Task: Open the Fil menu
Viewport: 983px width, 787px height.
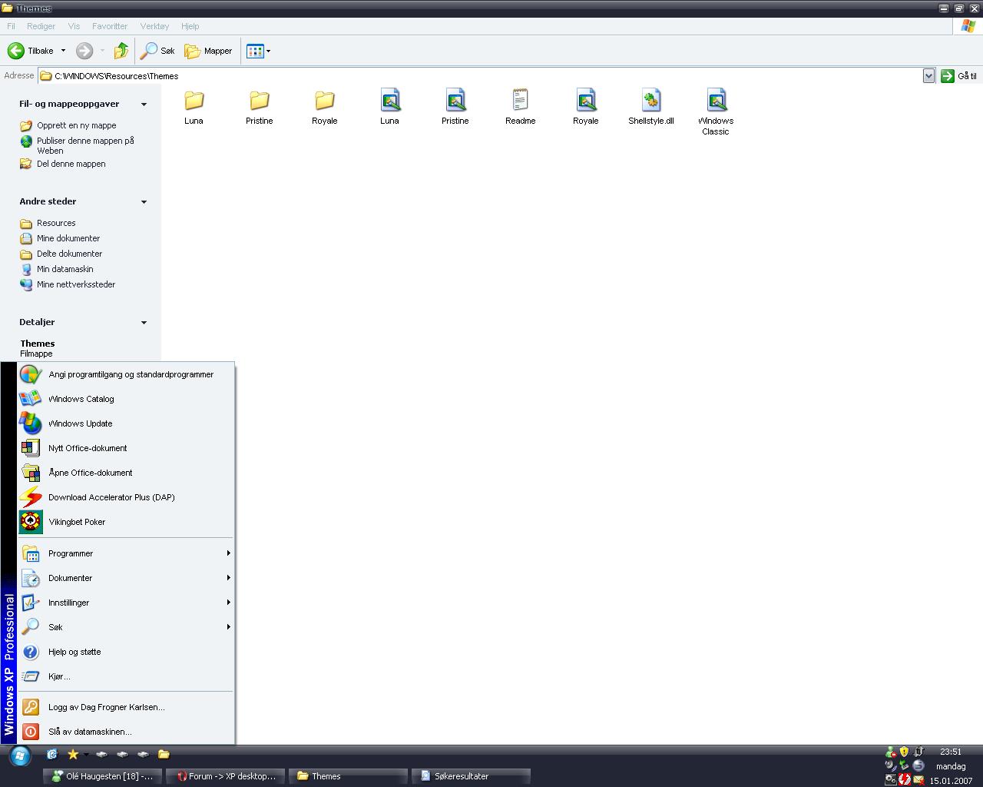Action: click(12, 26)
